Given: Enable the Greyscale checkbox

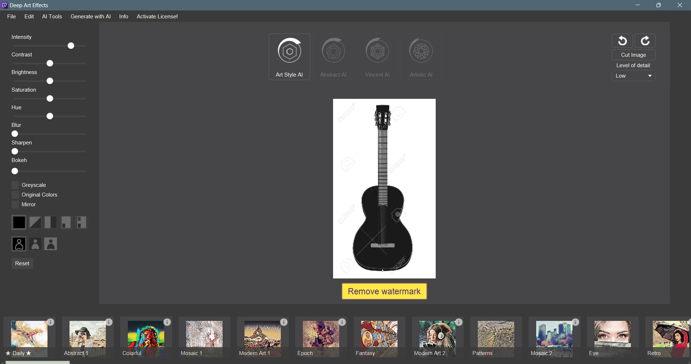Looking at the screenshot, I should tap(16, 185).
